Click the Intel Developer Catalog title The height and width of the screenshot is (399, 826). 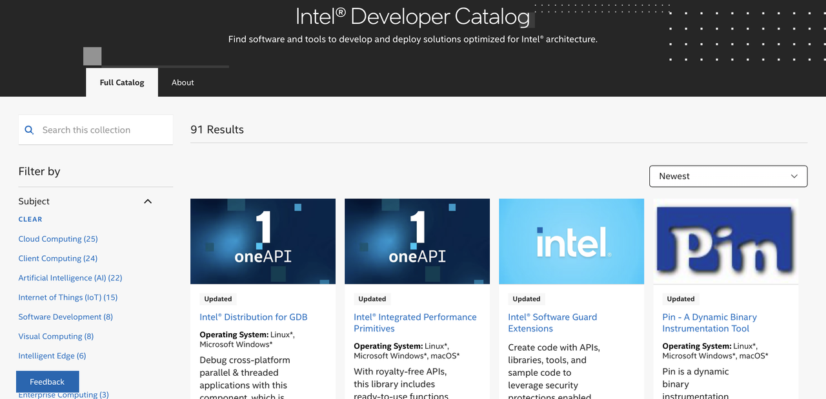coord(413,16)
